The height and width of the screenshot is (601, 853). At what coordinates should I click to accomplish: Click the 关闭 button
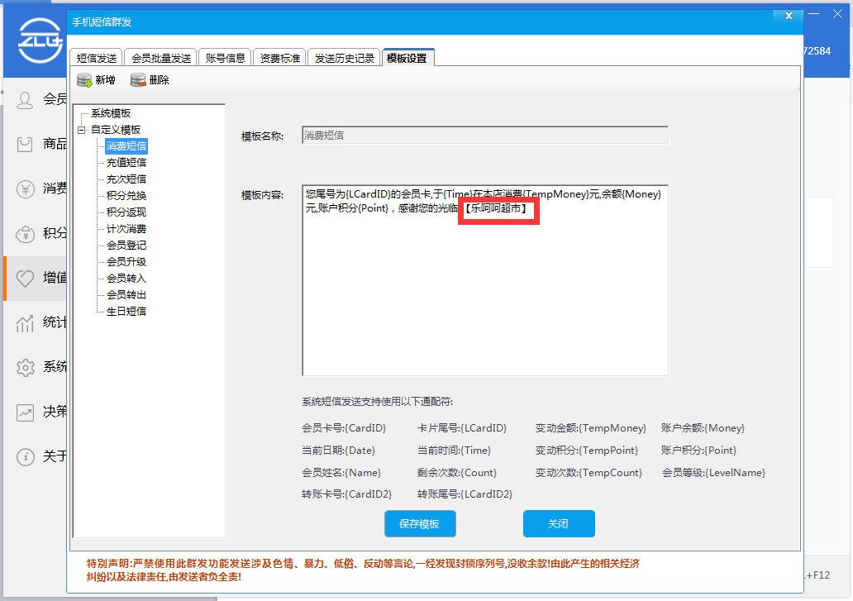[x=559, y=523]
